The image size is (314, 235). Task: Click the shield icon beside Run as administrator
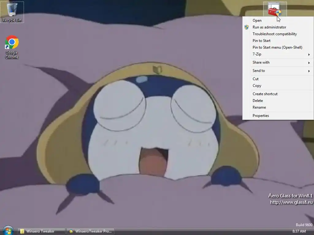pos(247,27)
